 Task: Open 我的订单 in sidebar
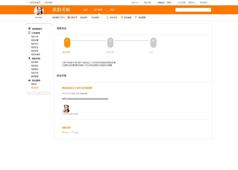[x=35, y=37]
